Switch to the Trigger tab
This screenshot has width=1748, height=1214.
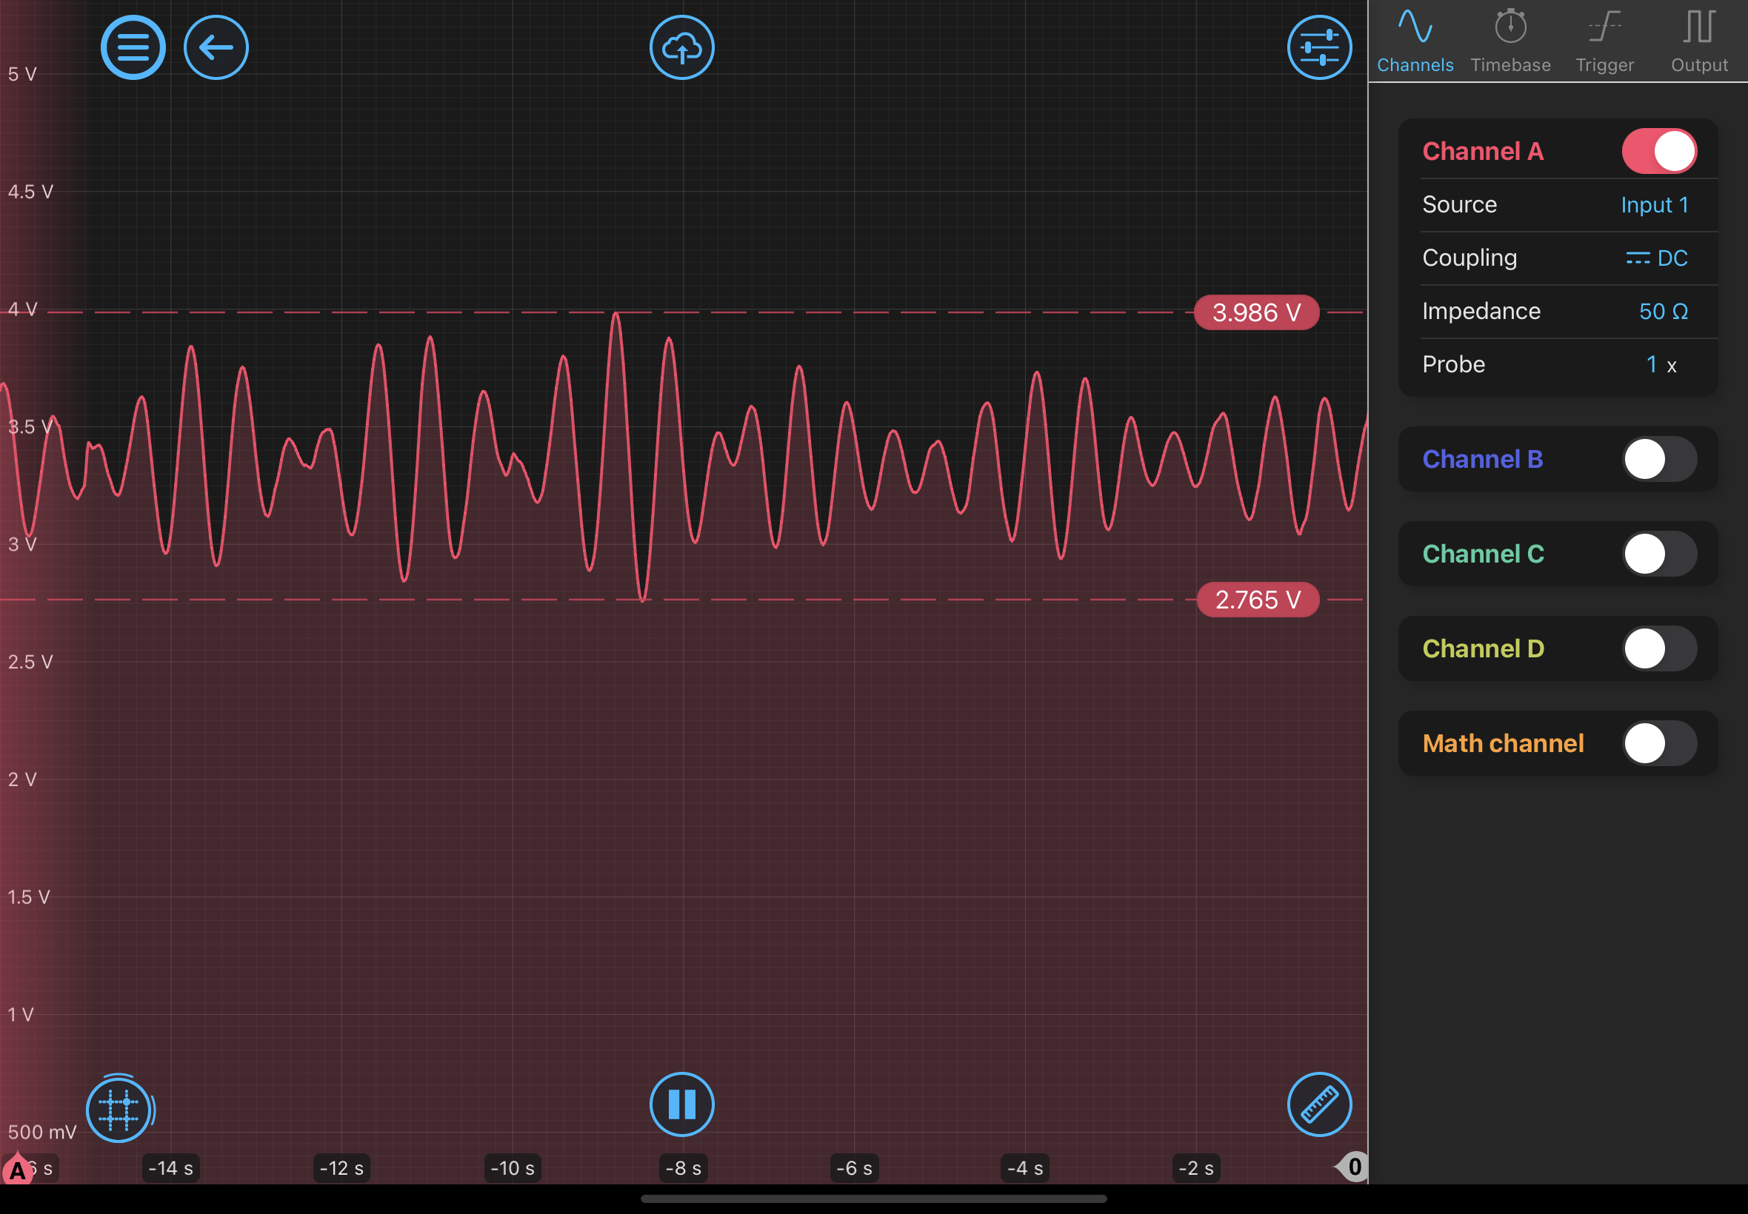click(1605, 41)
